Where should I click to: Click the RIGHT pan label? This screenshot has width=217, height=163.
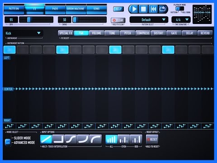pyautogui.click(x=7, y=120)
